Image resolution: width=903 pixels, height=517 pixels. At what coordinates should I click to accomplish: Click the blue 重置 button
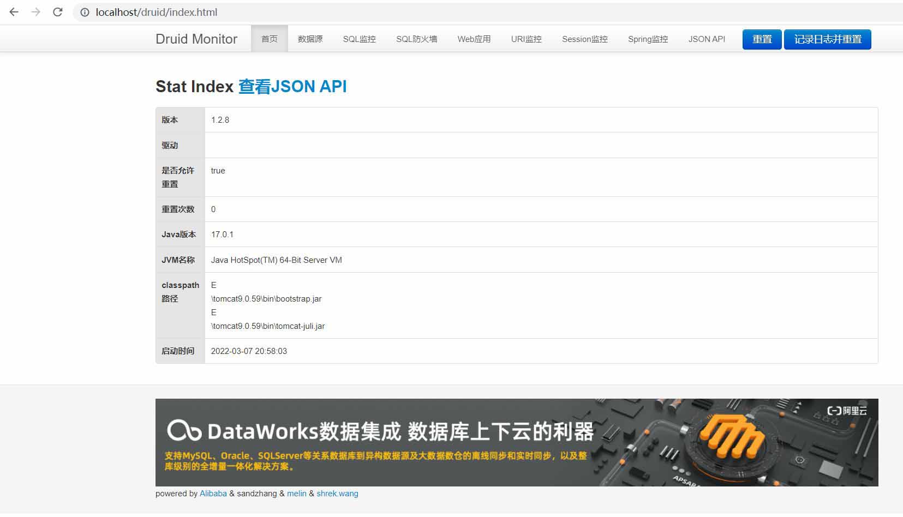(x=762, y=39)
